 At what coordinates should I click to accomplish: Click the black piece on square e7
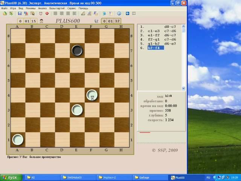coord(77,50)
